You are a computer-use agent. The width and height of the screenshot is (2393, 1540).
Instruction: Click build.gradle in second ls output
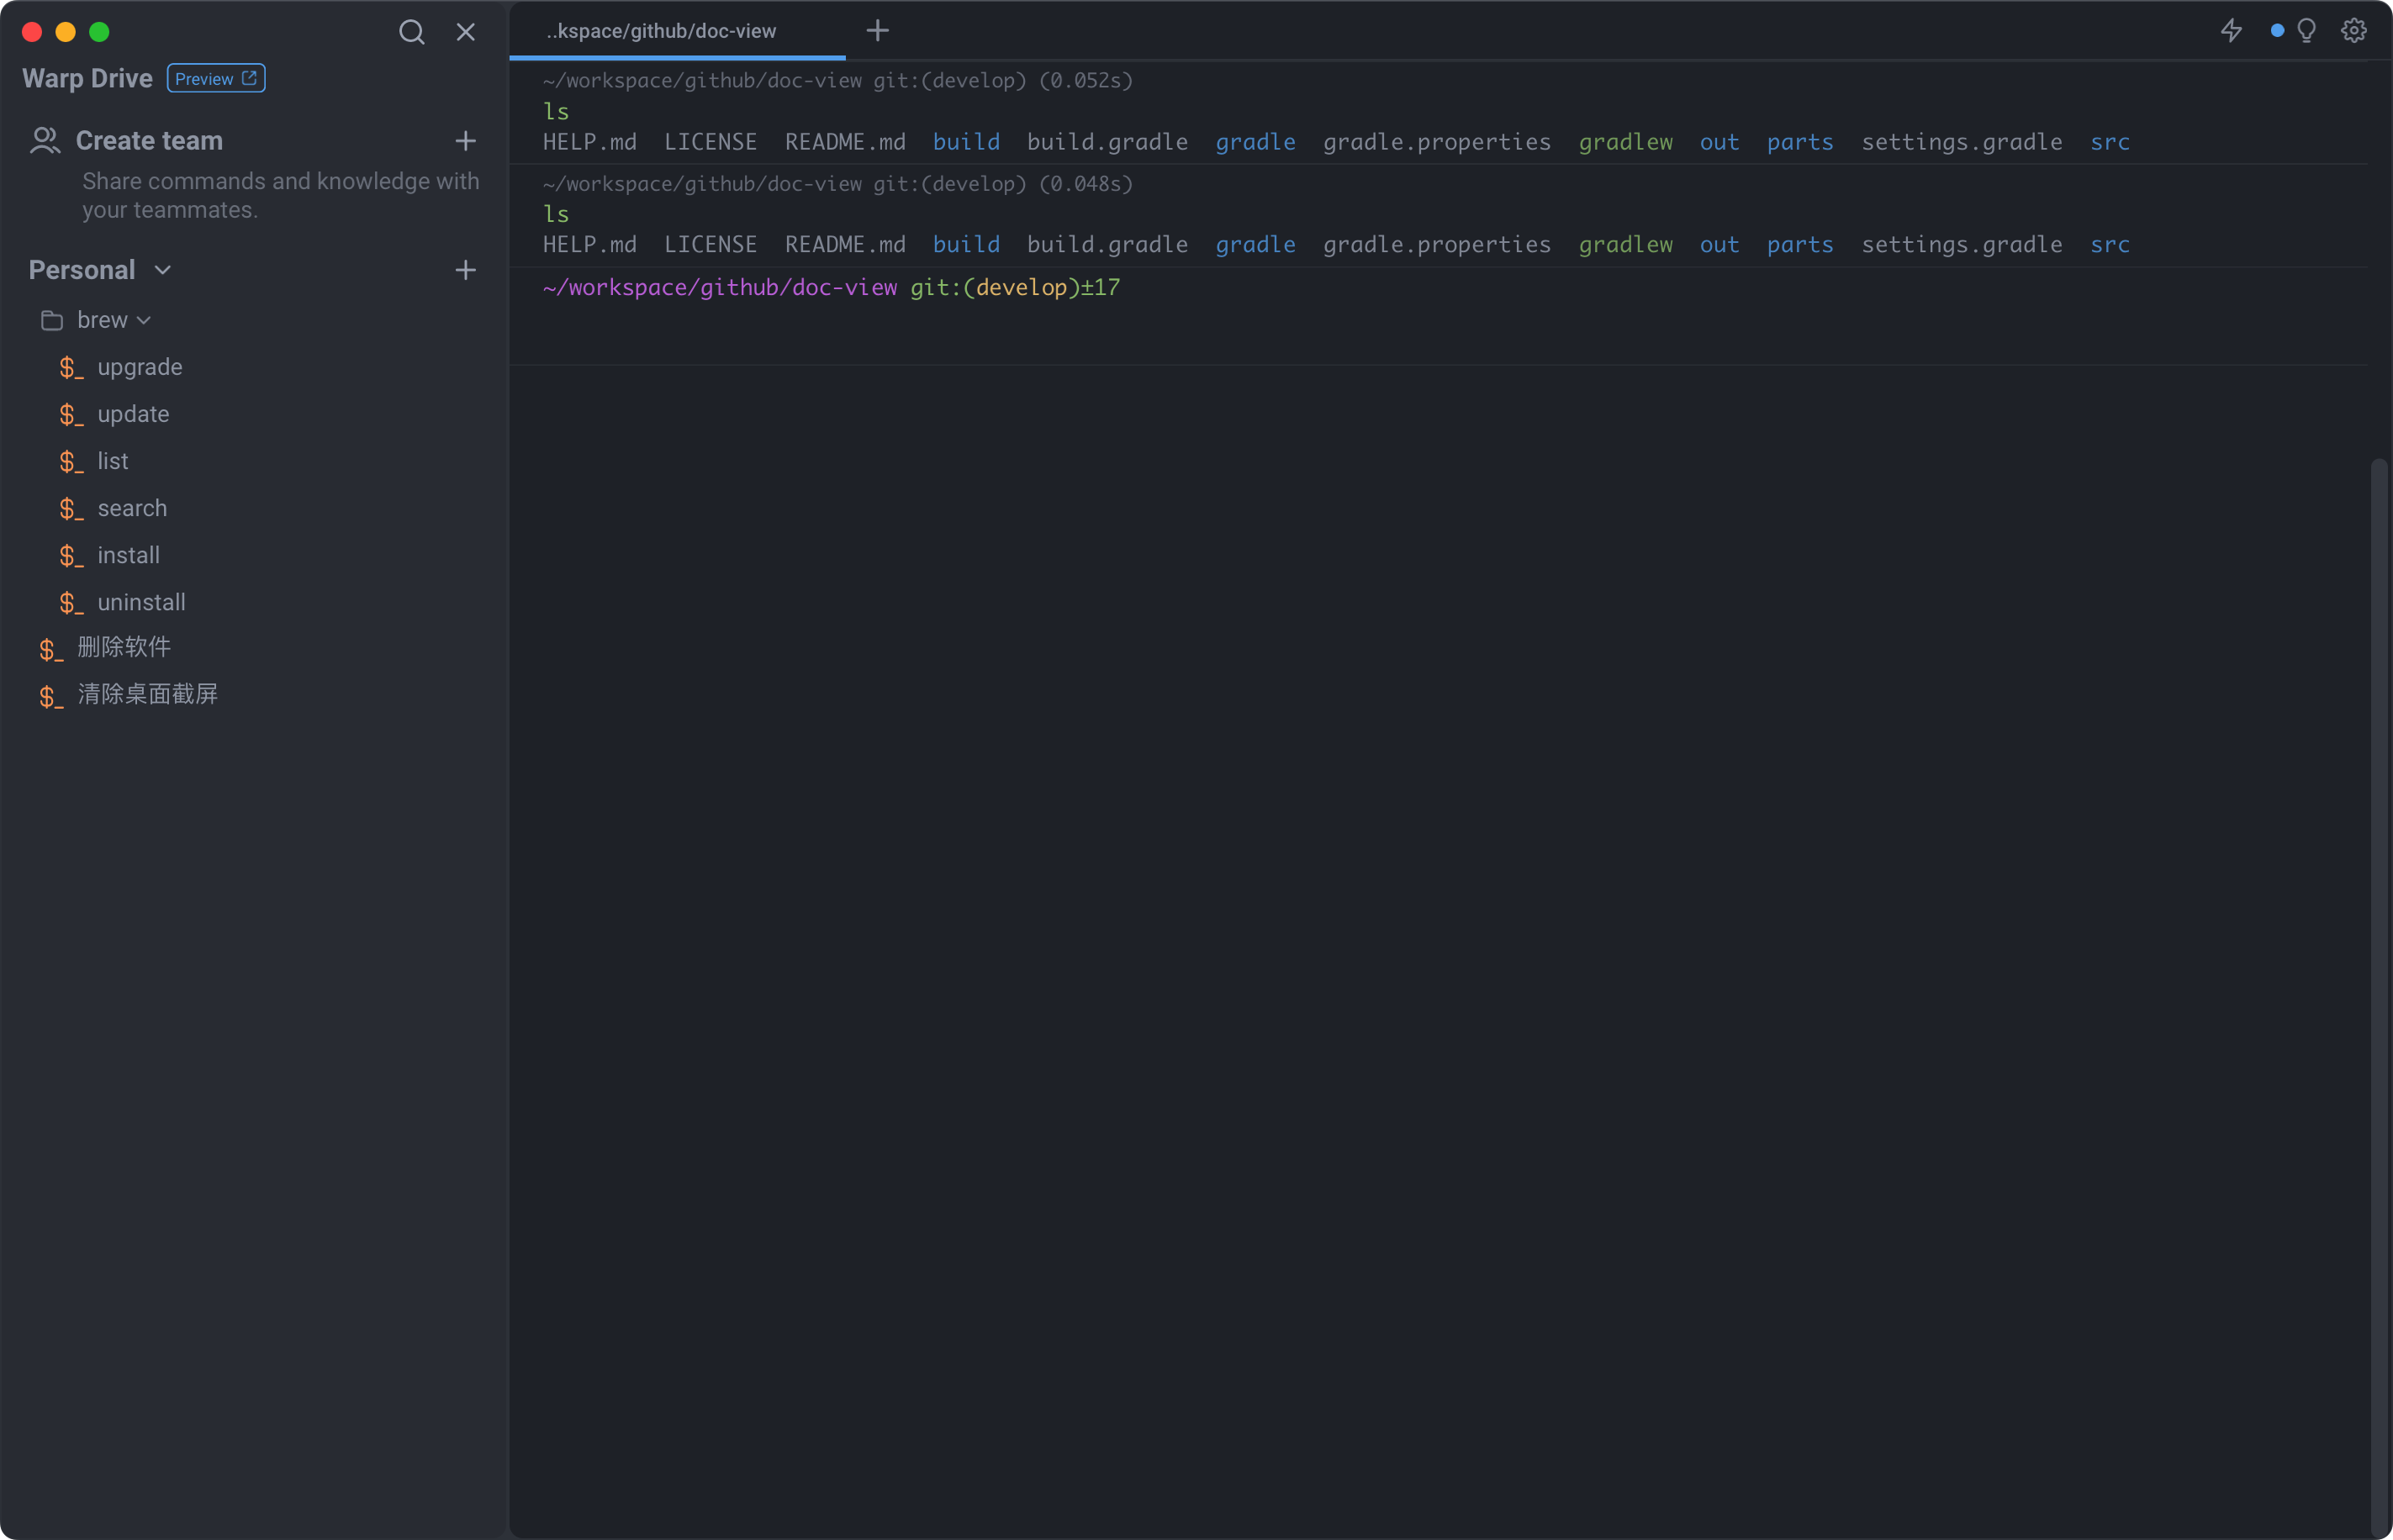point(1107,245)
